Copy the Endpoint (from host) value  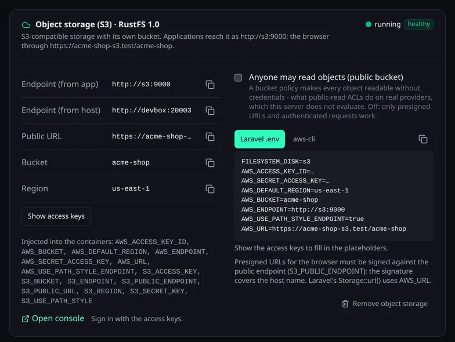point(210,111)
